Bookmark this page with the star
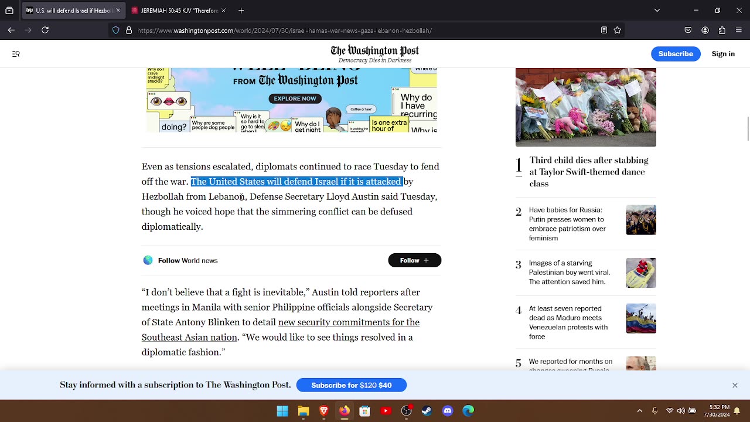This screenshot has height=422, width=750. 617,30
